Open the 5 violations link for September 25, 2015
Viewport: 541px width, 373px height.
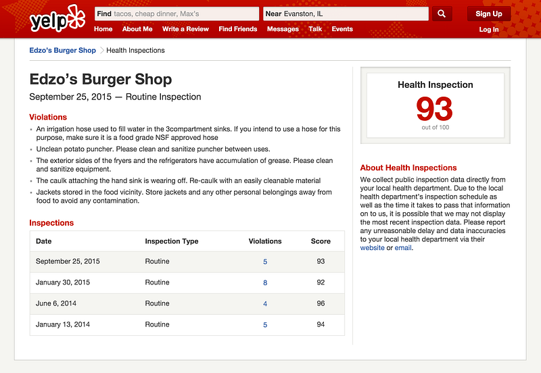click(x=265, y=262)
